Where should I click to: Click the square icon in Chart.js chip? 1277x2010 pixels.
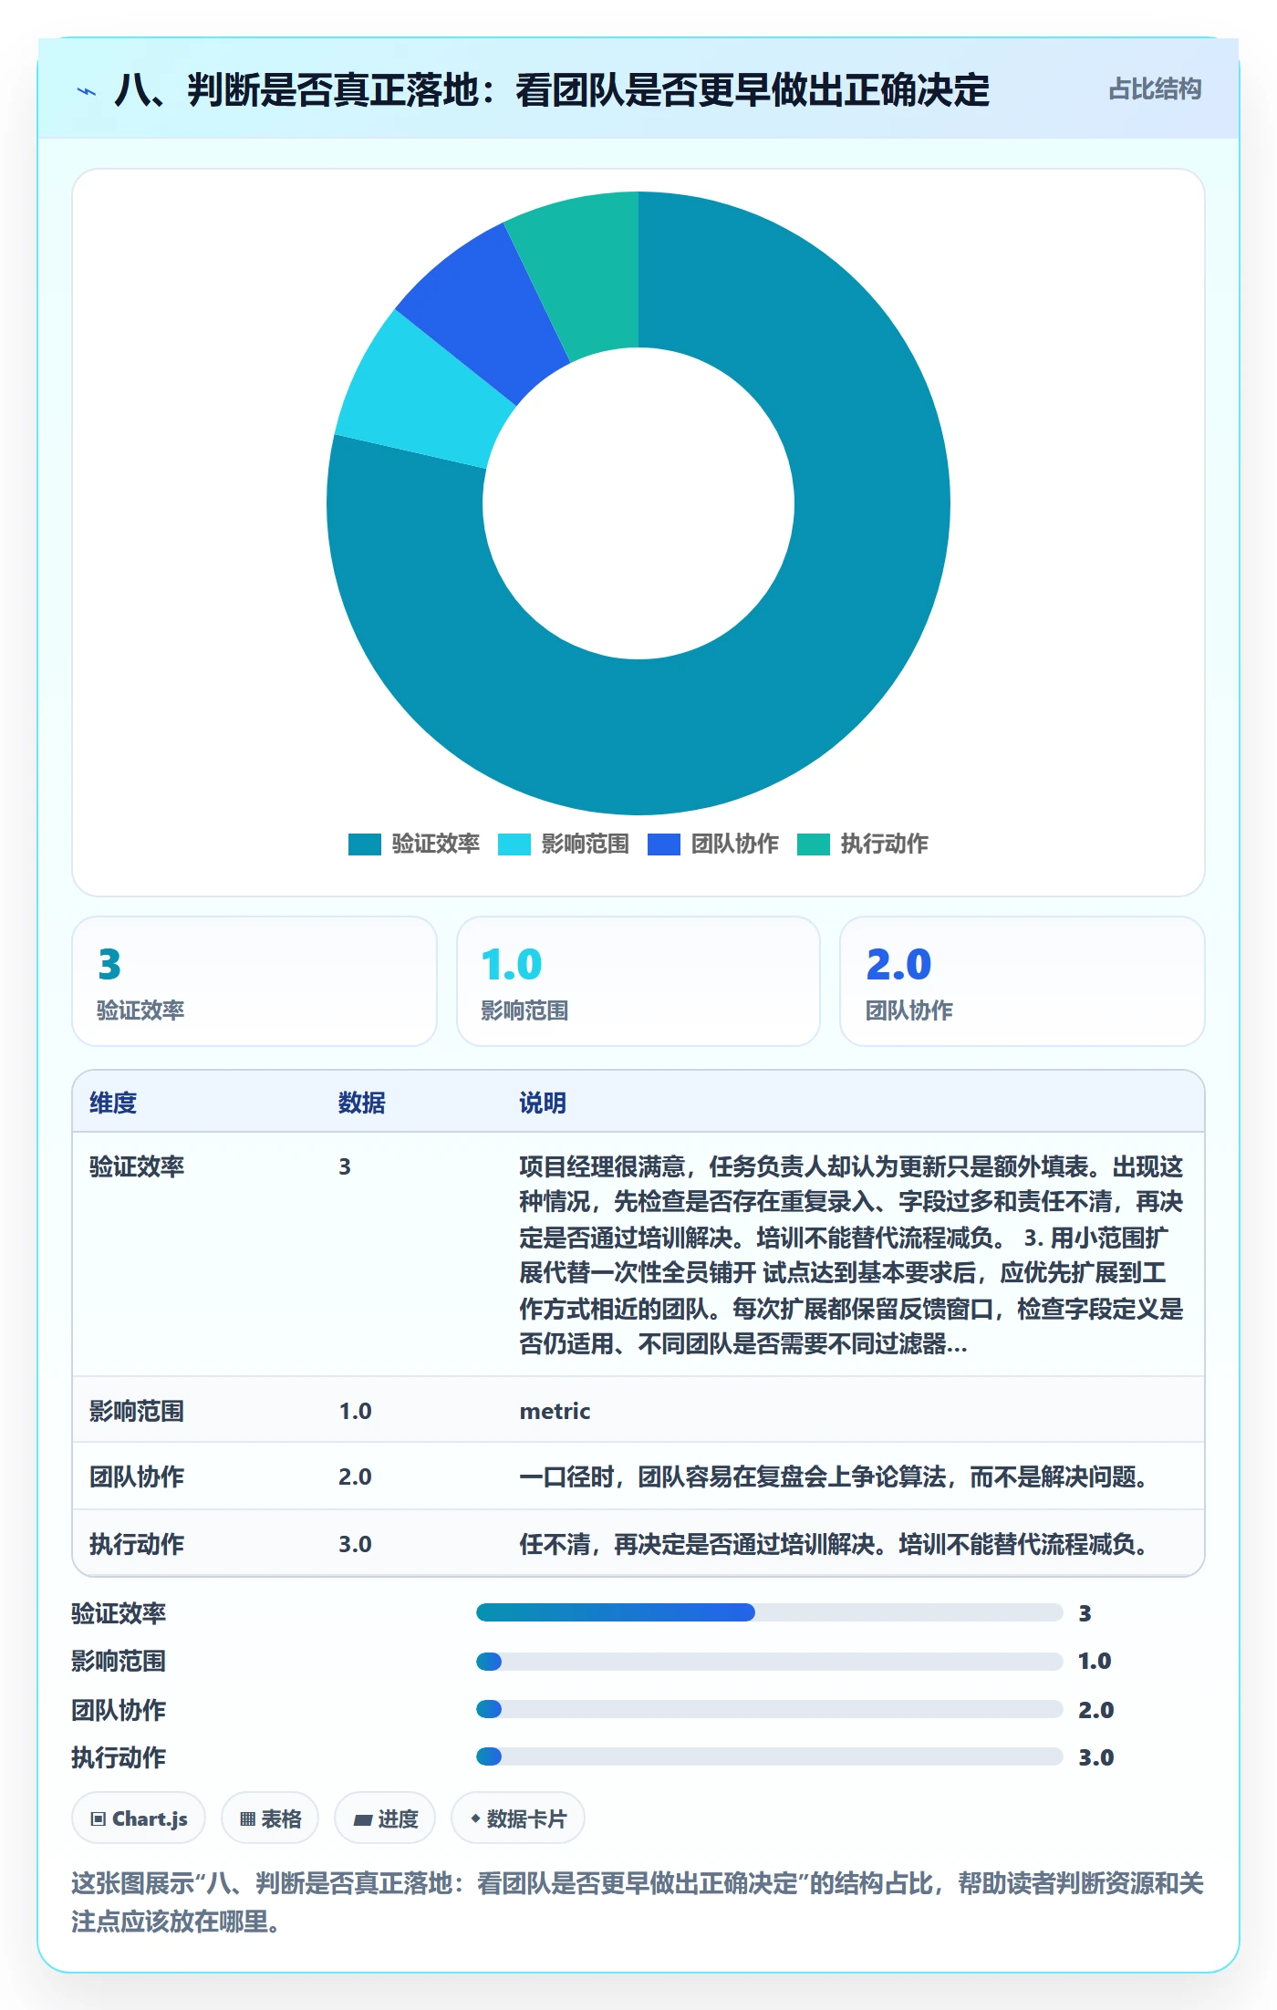[99, 1819]
